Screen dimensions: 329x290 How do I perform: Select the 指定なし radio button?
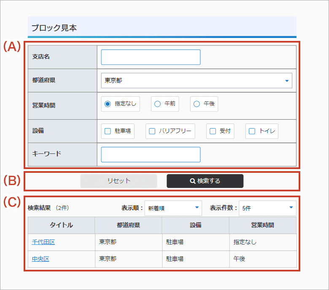[108, 104]
